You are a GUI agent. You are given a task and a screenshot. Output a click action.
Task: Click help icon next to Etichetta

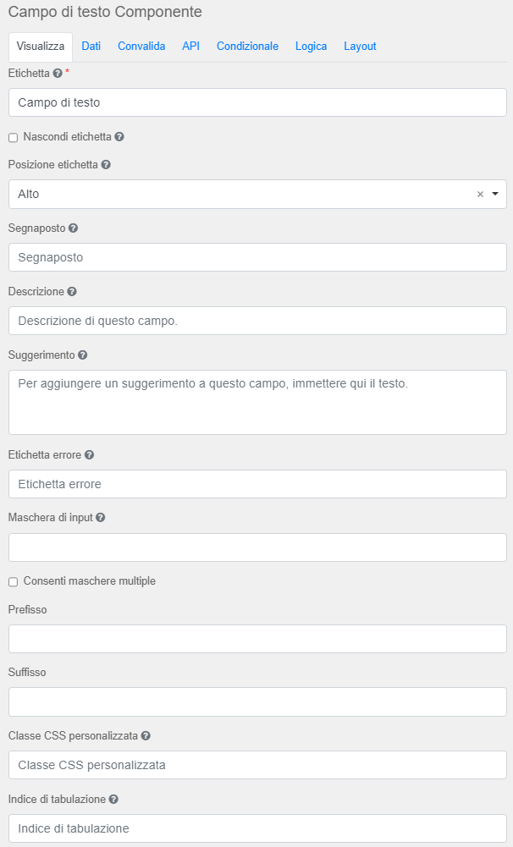(58, 74)
